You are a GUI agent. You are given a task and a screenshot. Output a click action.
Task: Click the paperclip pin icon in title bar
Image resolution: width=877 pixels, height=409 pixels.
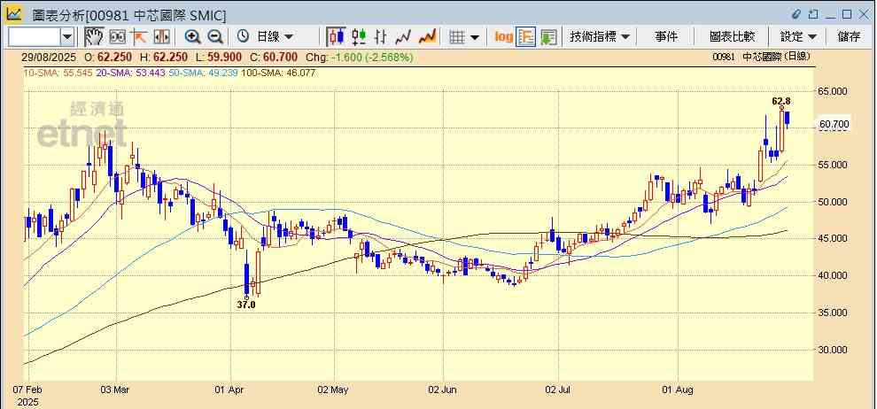[796, 14]
